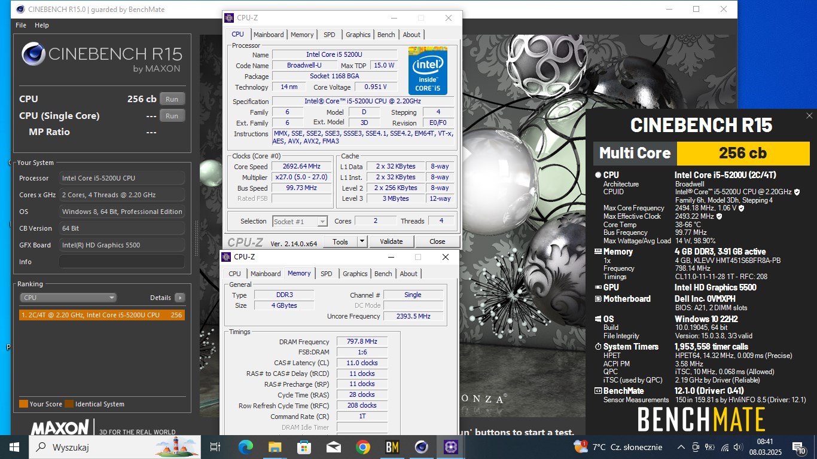Open About tab in CPU-Z Processor window
Screen dimensions: 817x459
411,35
